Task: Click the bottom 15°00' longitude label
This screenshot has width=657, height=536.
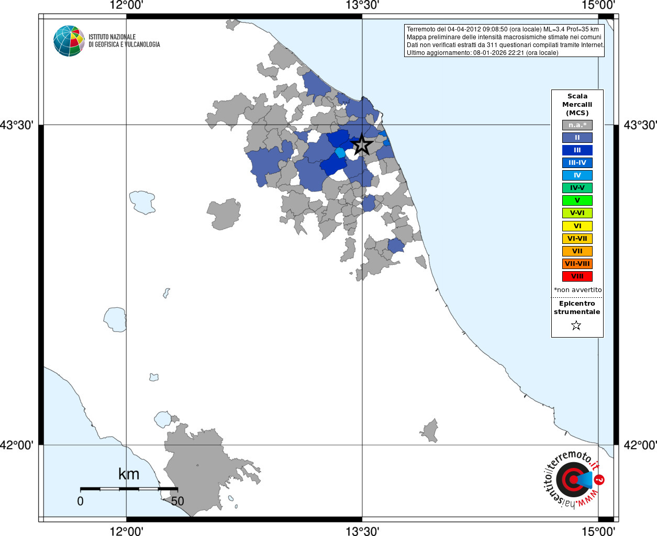Action: [598, 531]
